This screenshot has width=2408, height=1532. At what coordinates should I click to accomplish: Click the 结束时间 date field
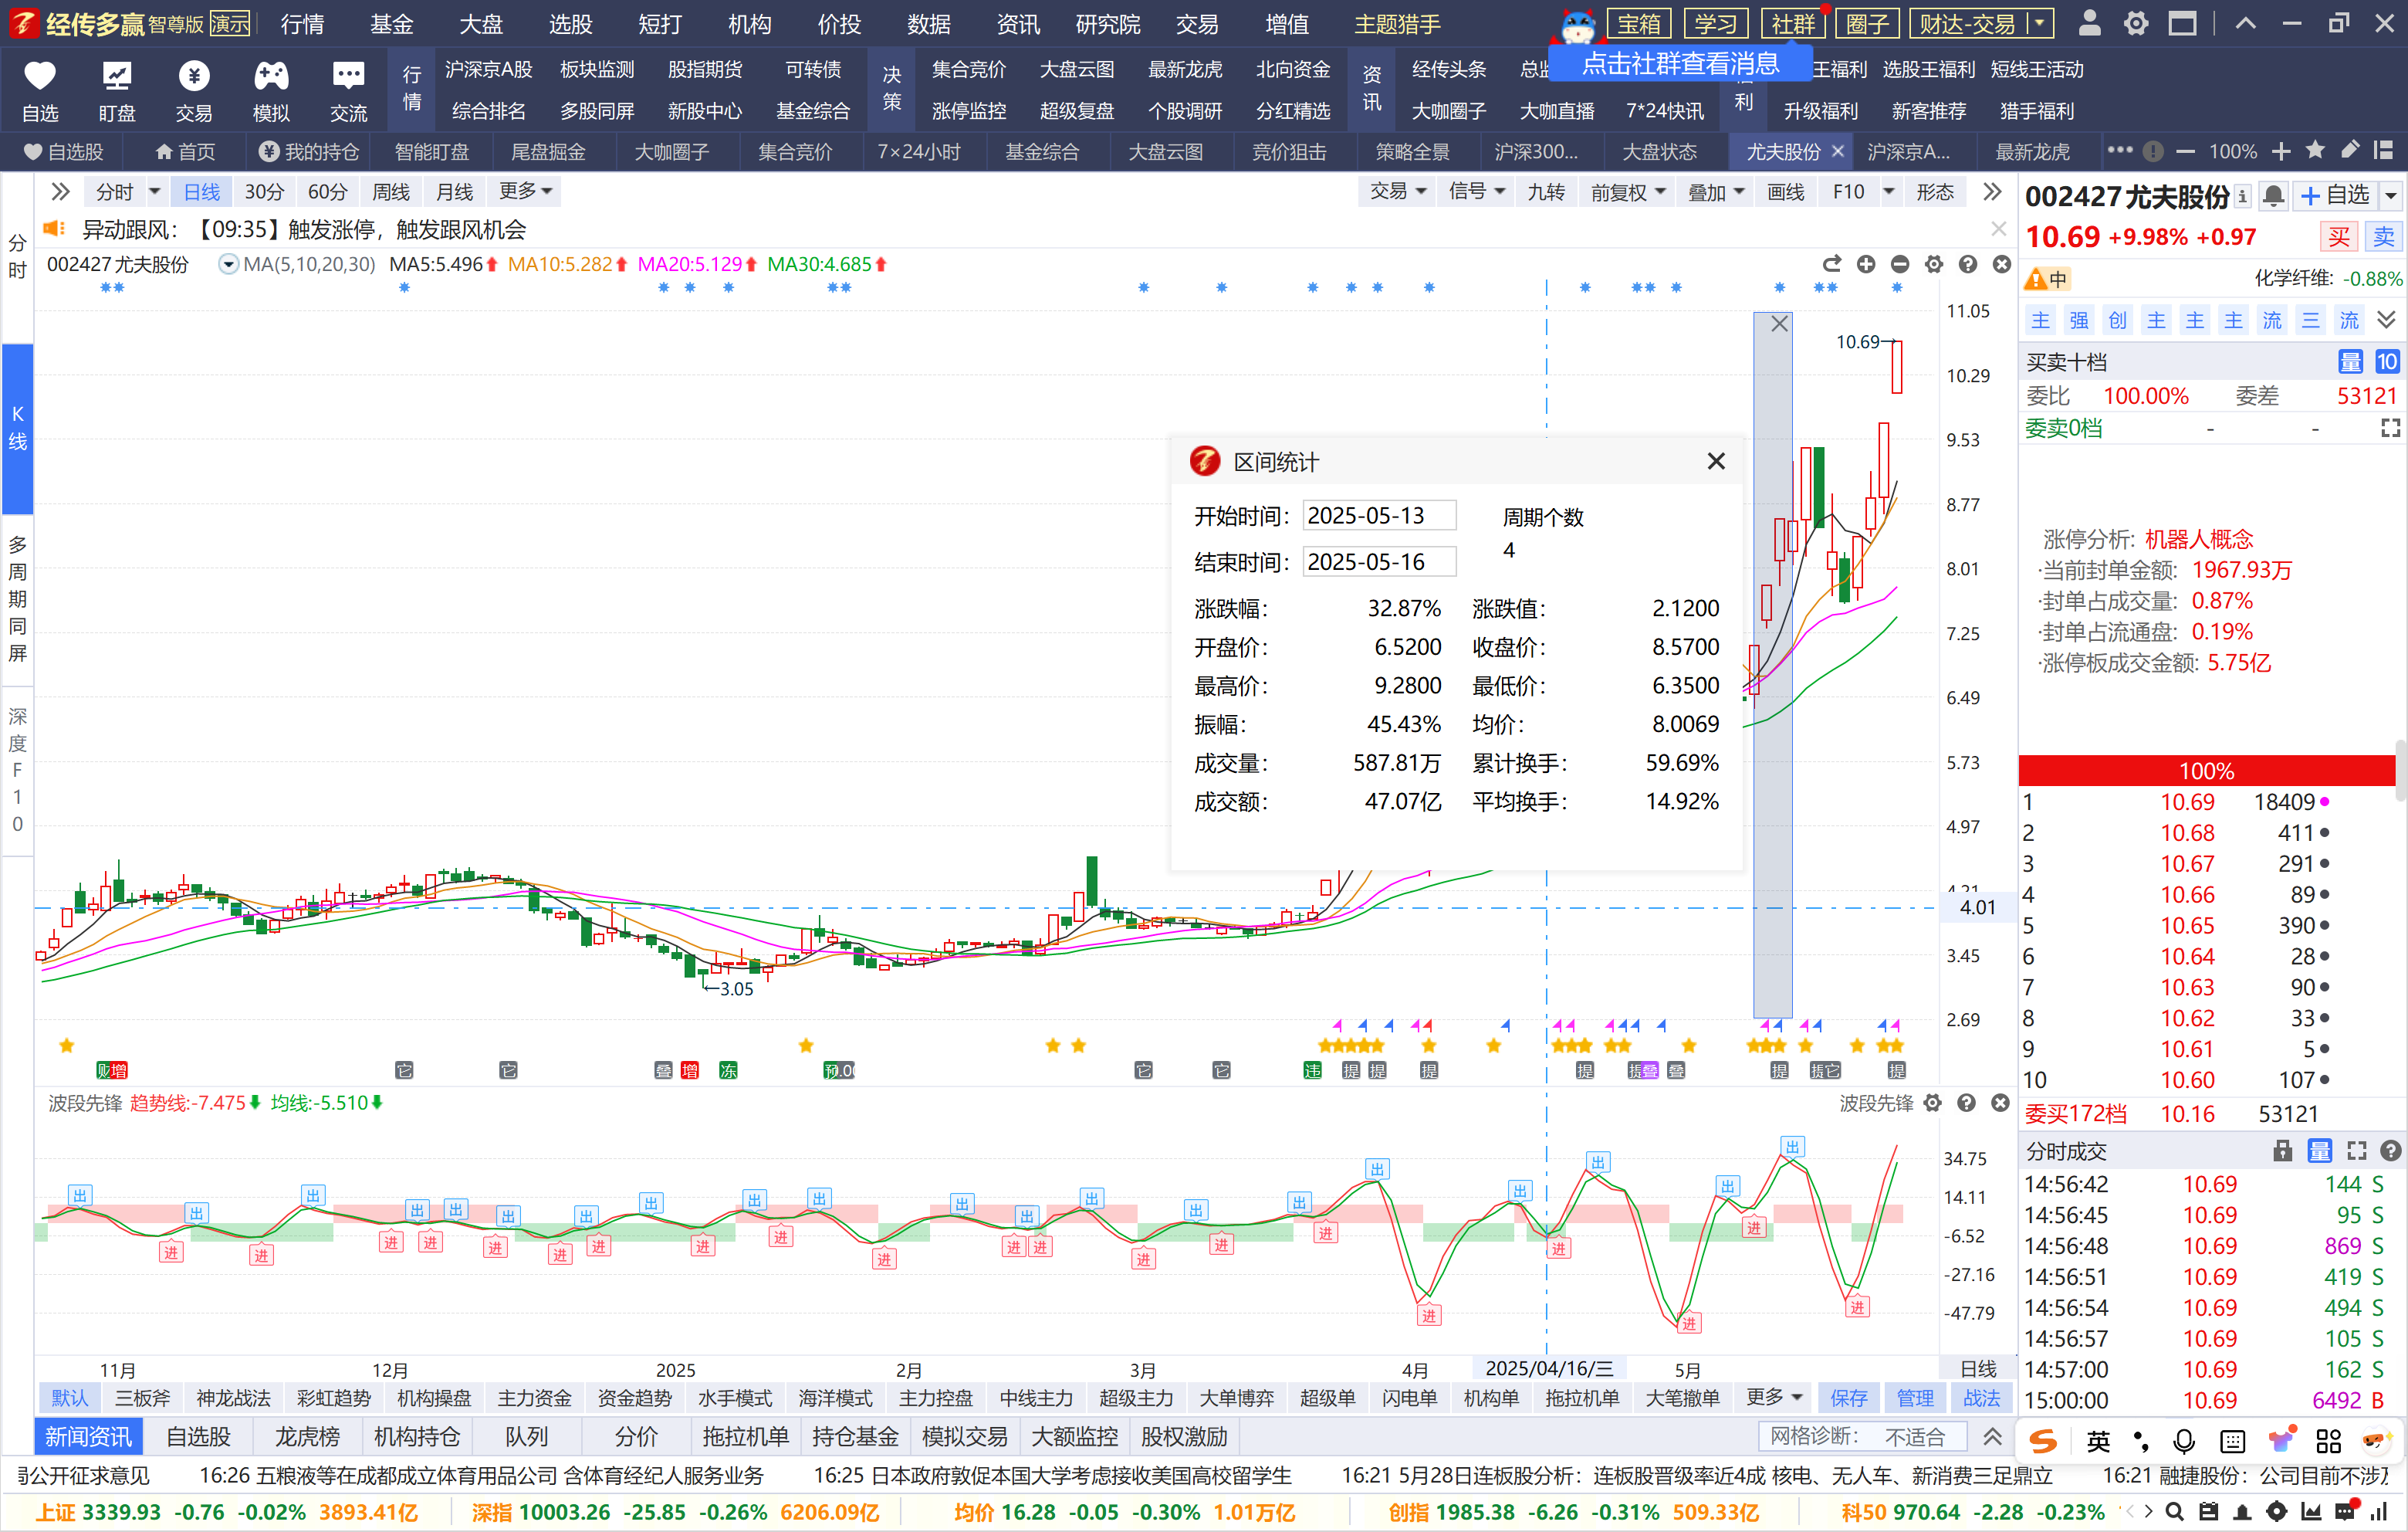pos(1379,561)
